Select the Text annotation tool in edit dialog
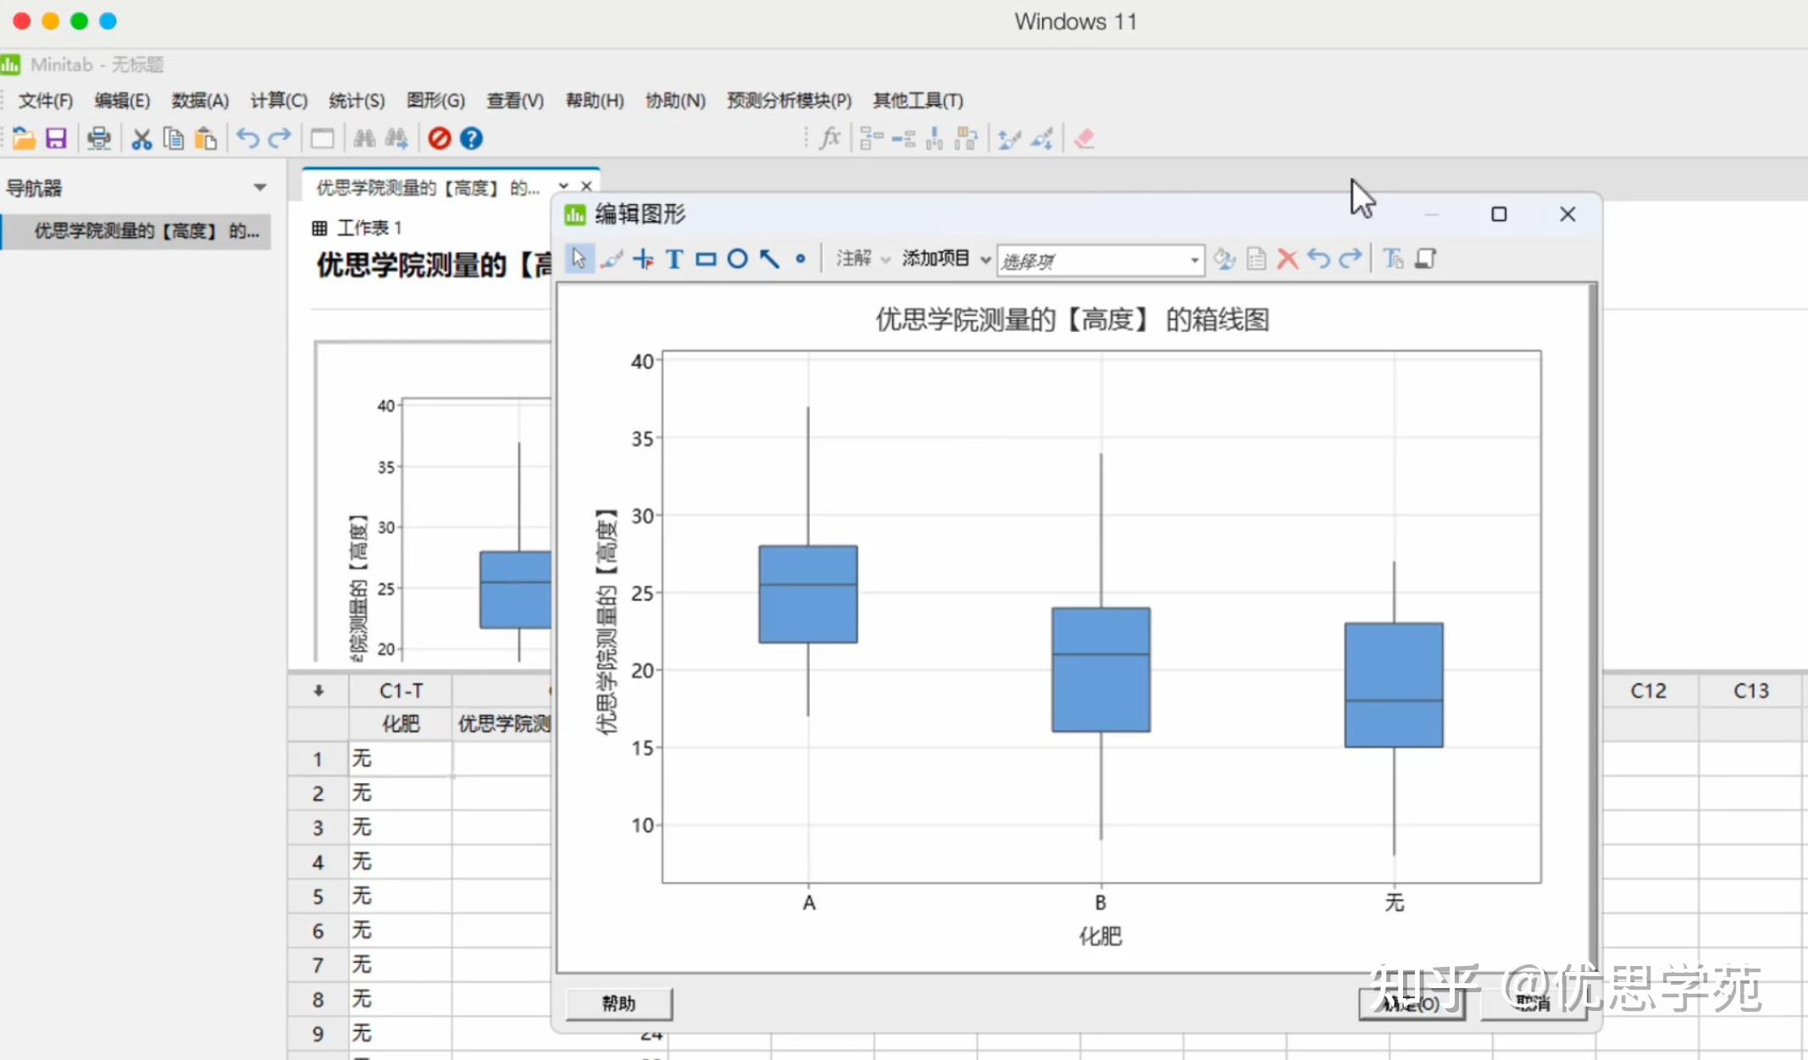 pos(674,259)
